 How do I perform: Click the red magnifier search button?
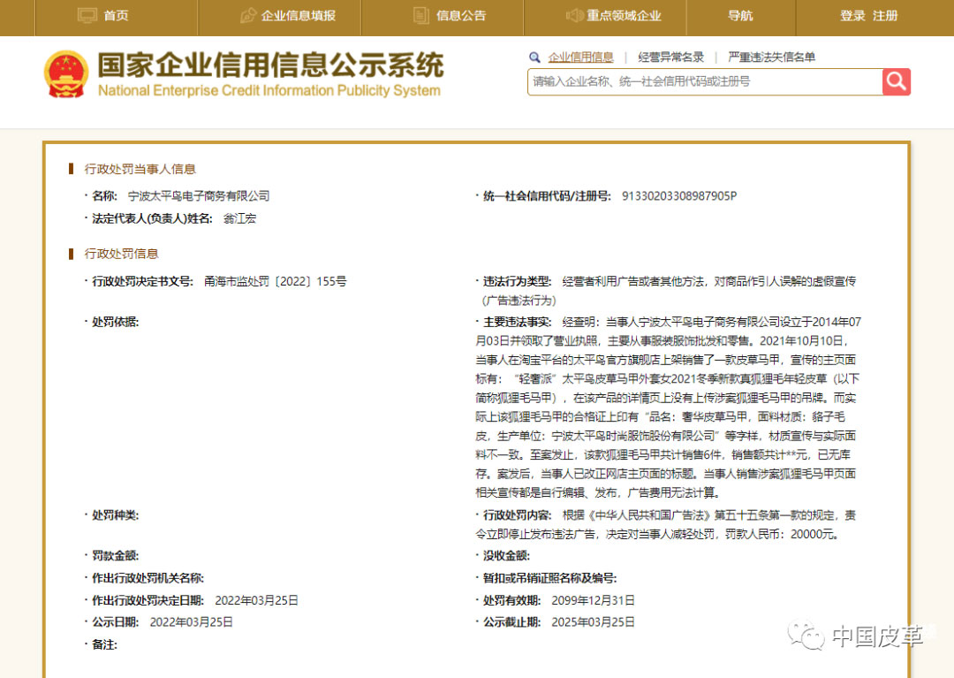897,81
